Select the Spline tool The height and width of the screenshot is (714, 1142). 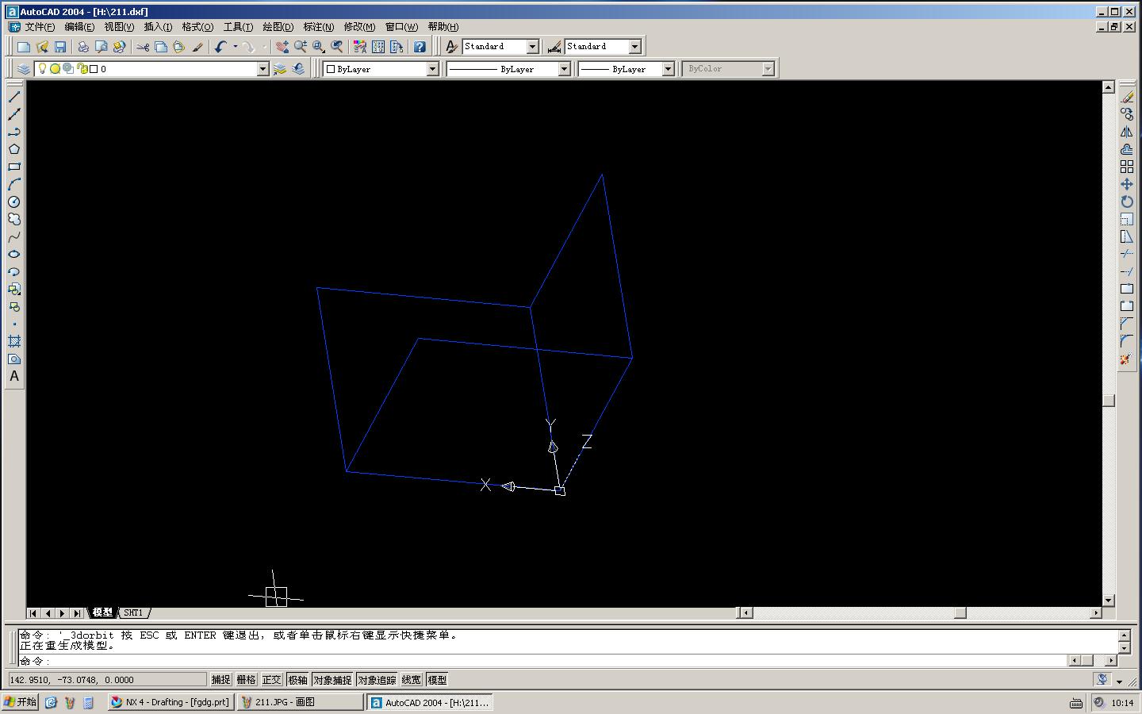click(x=14, y=236)
